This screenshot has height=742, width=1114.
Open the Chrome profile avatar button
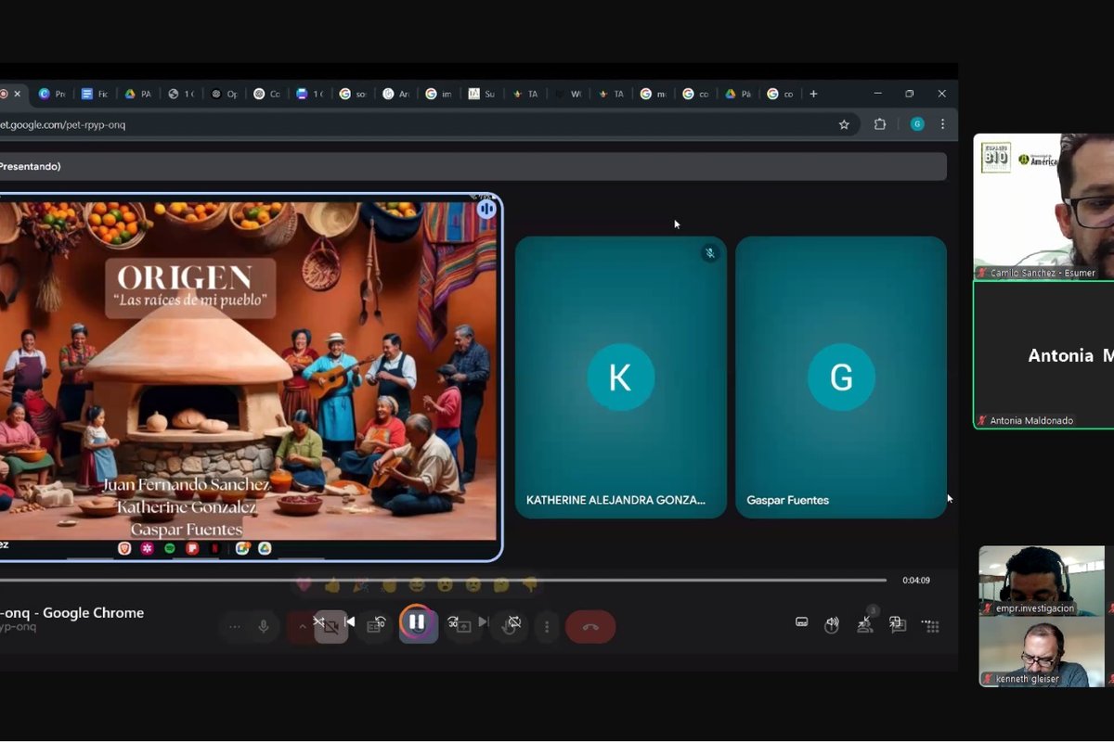click(x=917, y=124)
